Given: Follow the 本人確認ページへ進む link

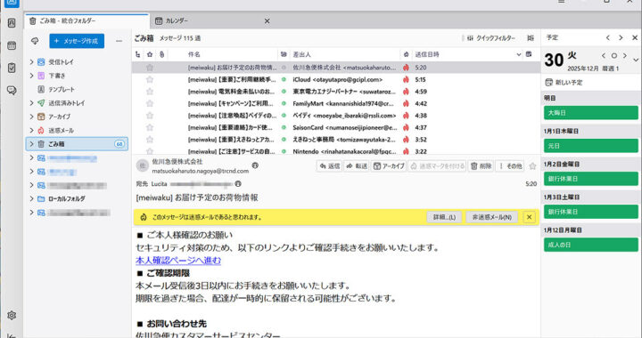Looking at the screenshot, I should point(178,260).
